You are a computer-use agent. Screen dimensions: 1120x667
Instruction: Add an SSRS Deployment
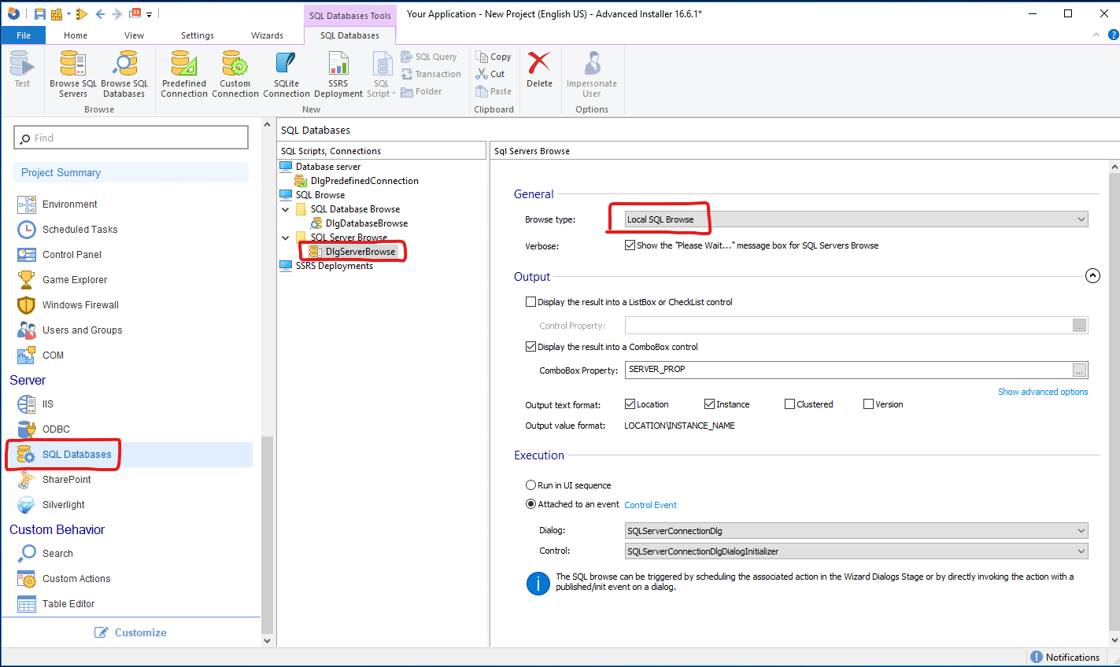[x=338, y=74]
